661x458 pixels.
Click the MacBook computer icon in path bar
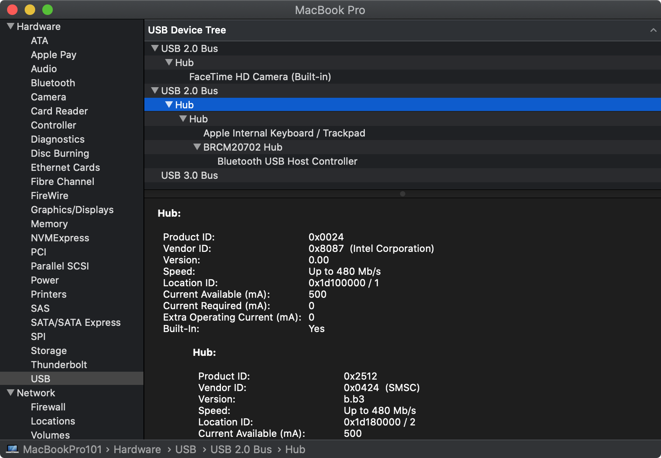[12, 449]
